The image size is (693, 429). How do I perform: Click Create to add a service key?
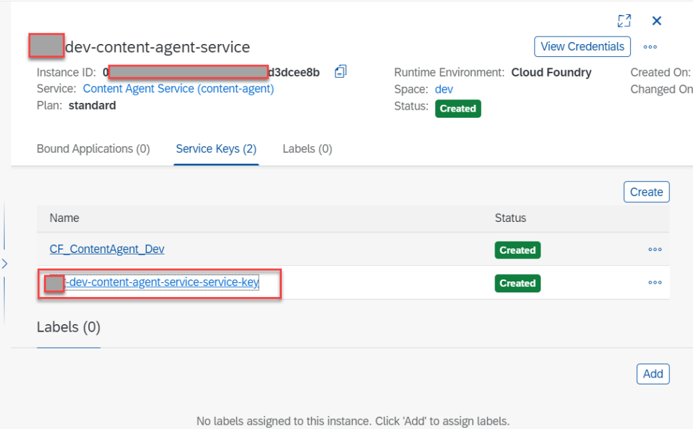click(x=646, y=192)
